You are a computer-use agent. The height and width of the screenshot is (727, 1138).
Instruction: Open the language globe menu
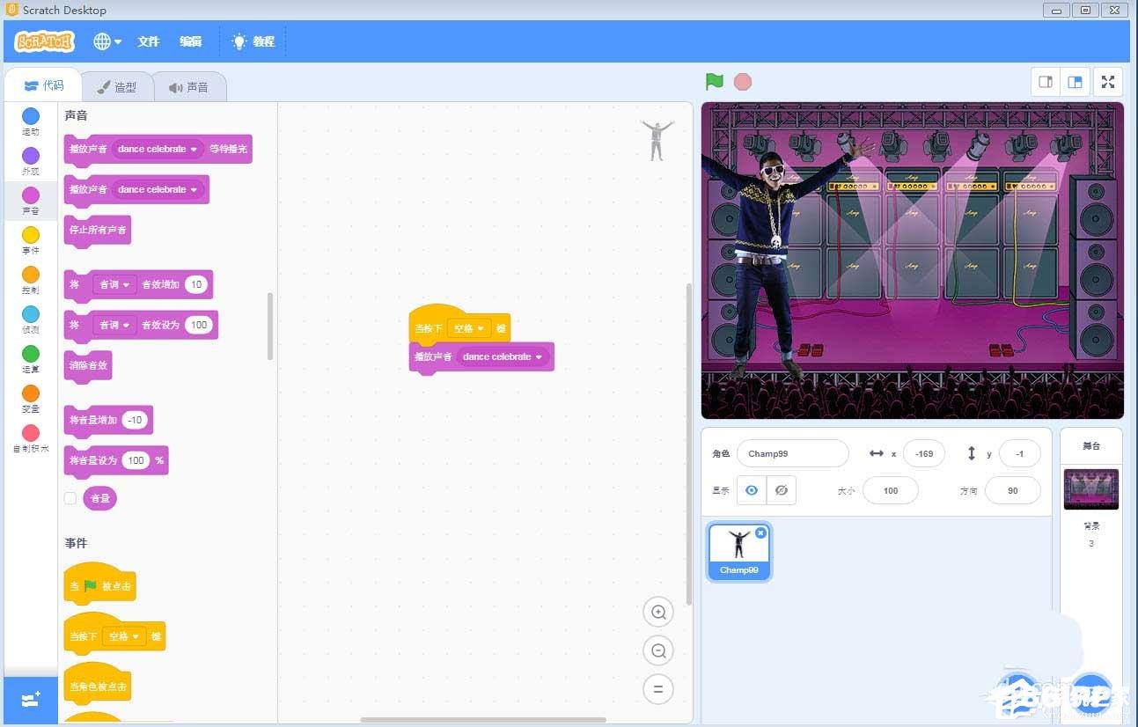point(107,41)
